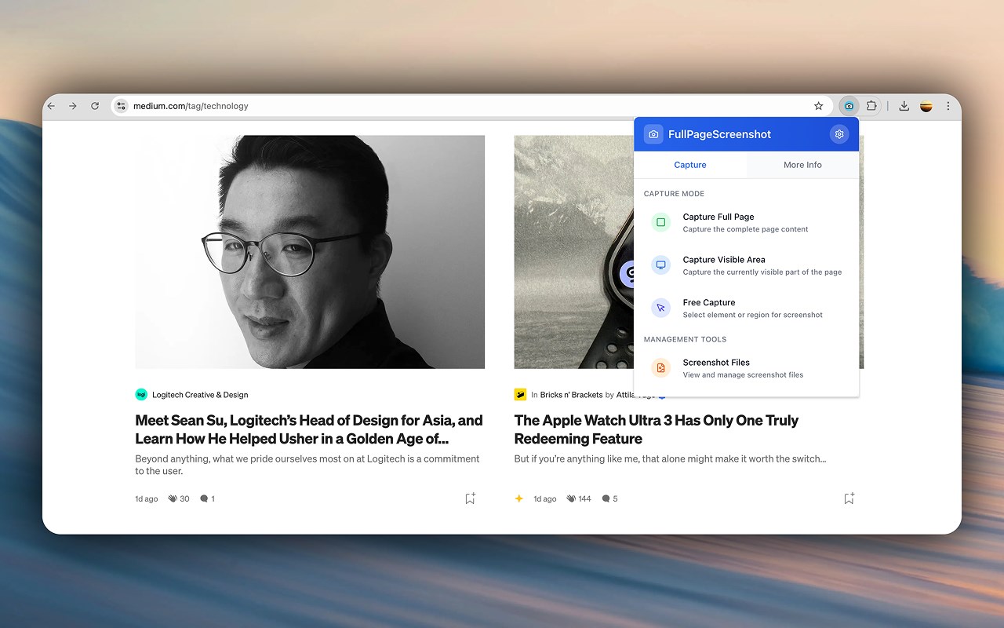Image resolution: width=1004 pixels, height=628 pixels.
Task: Switch to the Capture tab
Action: point(690,165)
